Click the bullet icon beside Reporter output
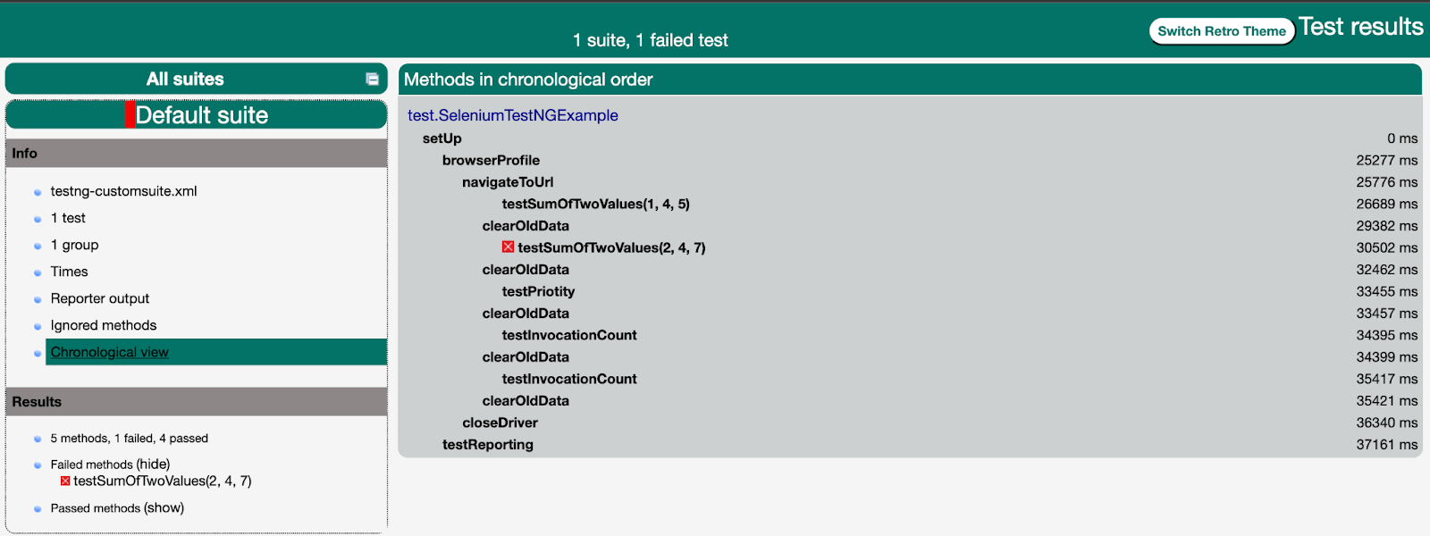 pyautogui.click(x=38, y=299)
